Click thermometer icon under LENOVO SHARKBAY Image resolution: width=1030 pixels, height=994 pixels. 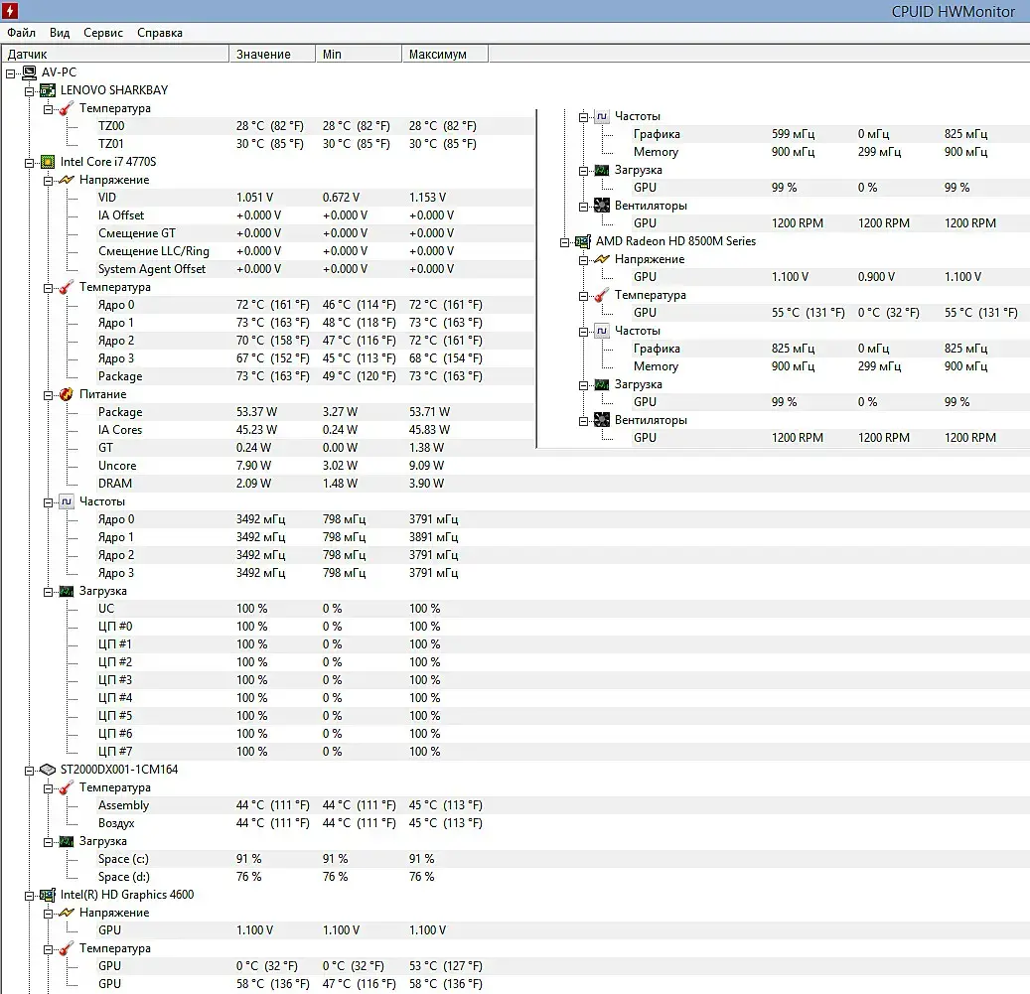pos(67,108)
